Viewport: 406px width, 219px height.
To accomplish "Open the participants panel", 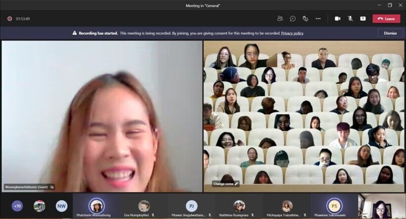I will (280, 18).
